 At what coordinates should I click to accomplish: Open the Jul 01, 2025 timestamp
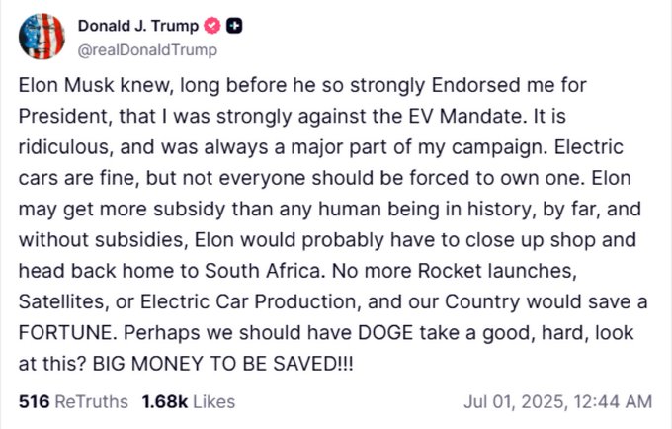pos(557,402)
